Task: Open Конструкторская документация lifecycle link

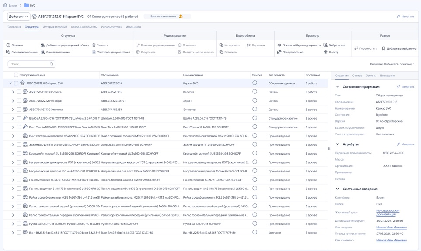Action: coord(388,212)
